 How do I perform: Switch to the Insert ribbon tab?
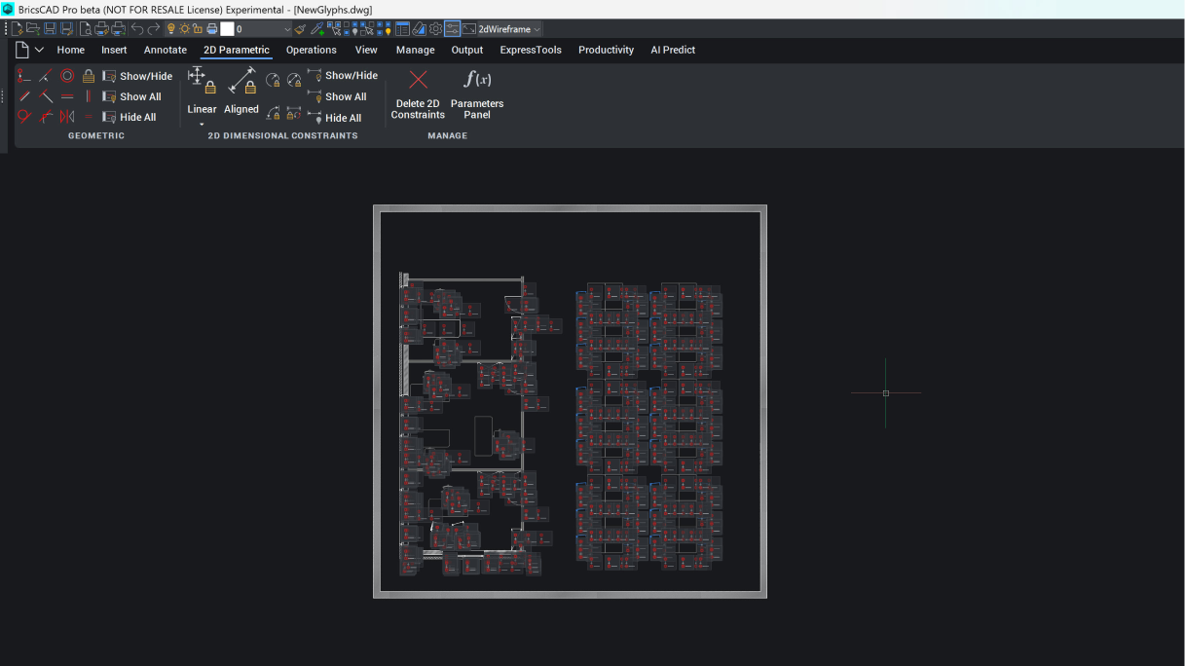[x=114, y=50]
